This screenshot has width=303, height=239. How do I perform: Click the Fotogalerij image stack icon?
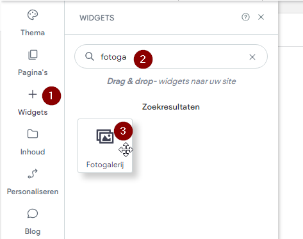click(x=105, y=136)
